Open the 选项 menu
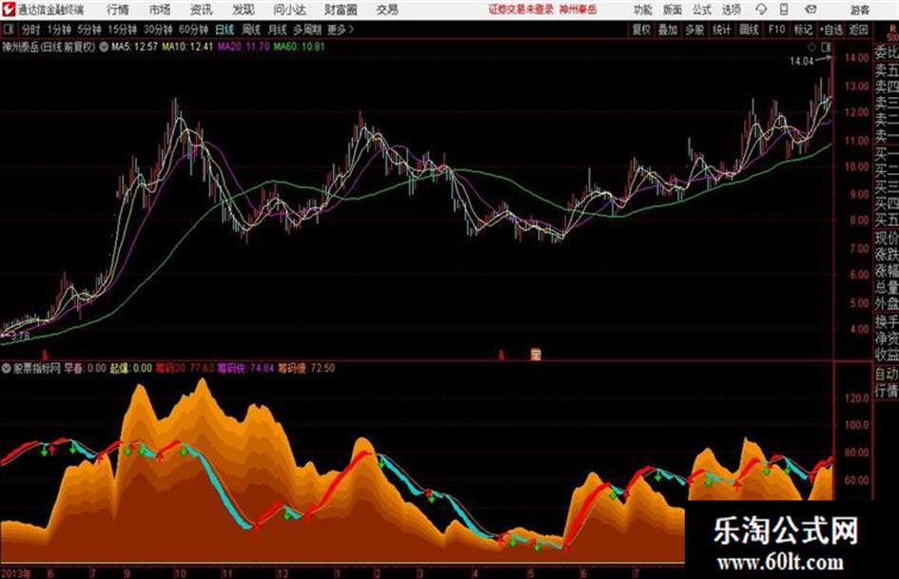 [732, 10]
